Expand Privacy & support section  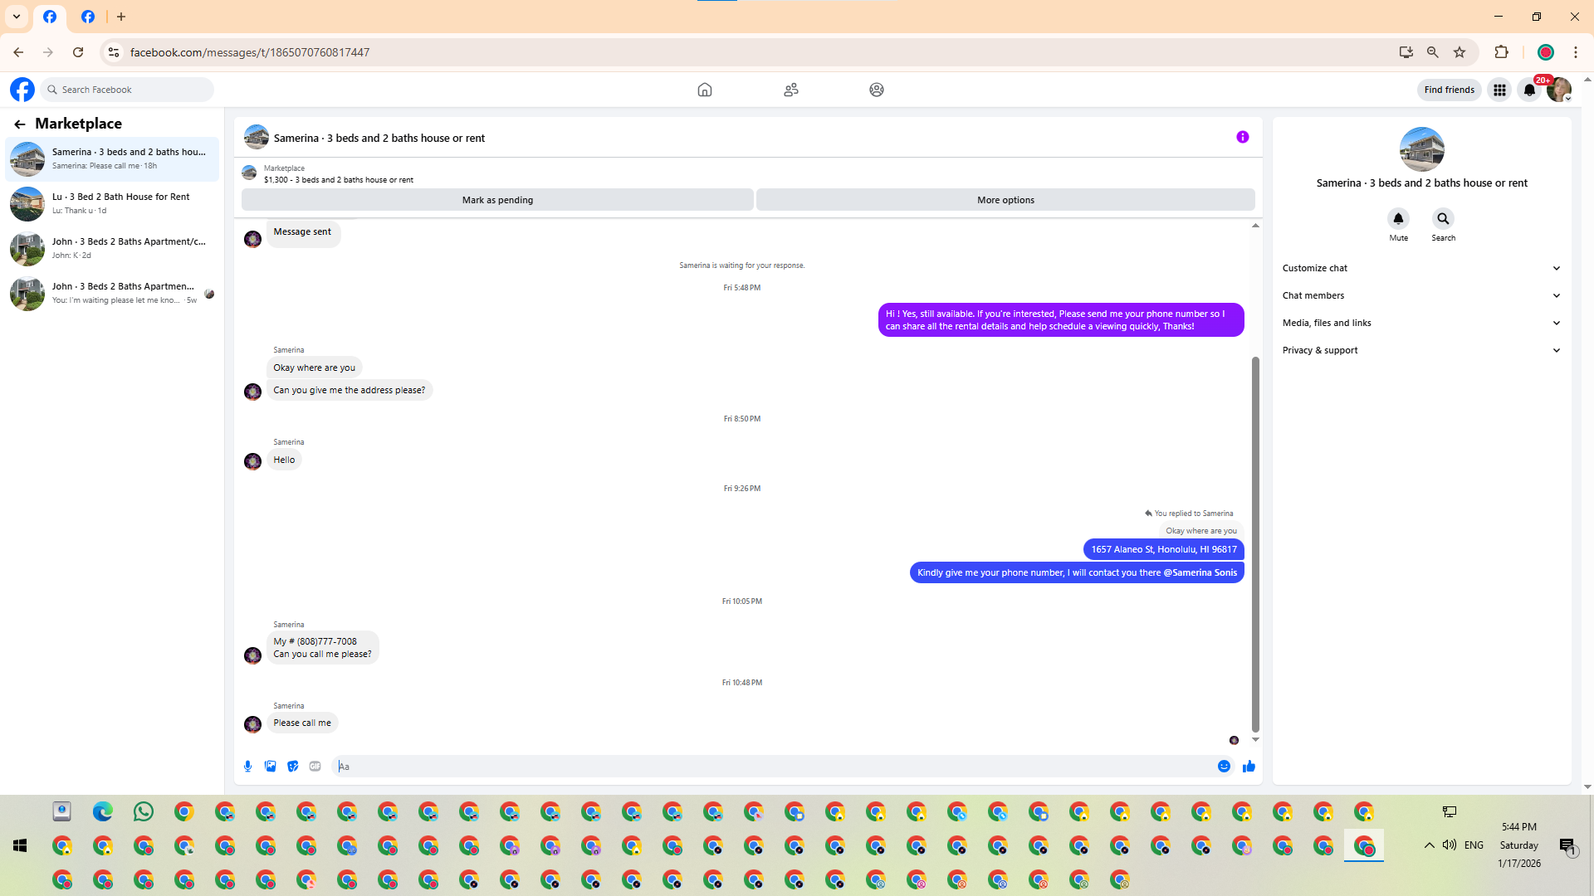point(1421,350)
